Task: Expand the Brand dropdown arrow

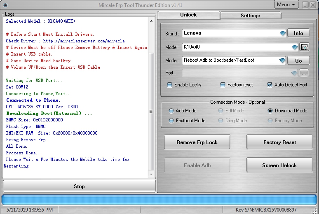Action: tap(282, 33)
